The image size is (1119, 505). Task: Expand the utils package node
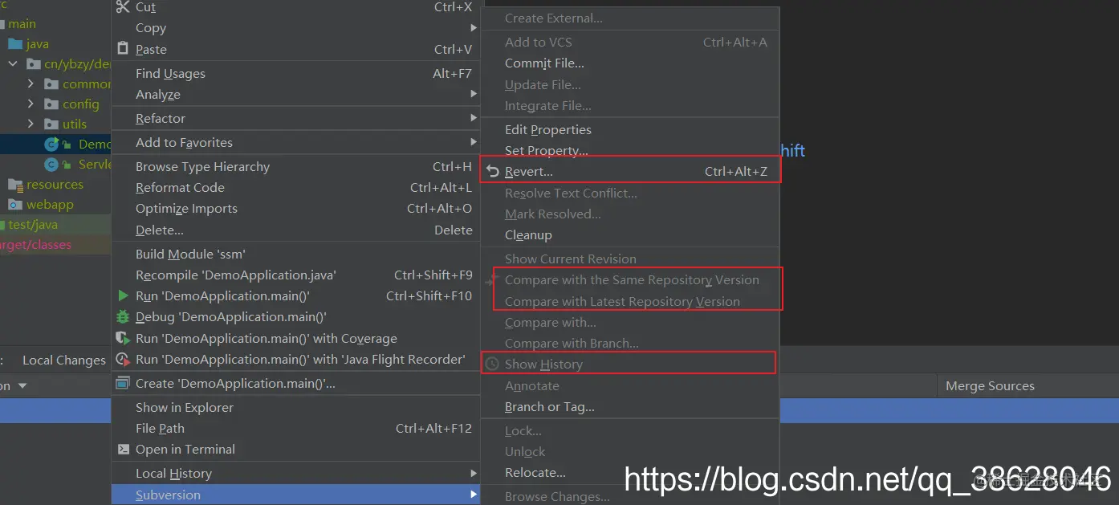(31, 124)
